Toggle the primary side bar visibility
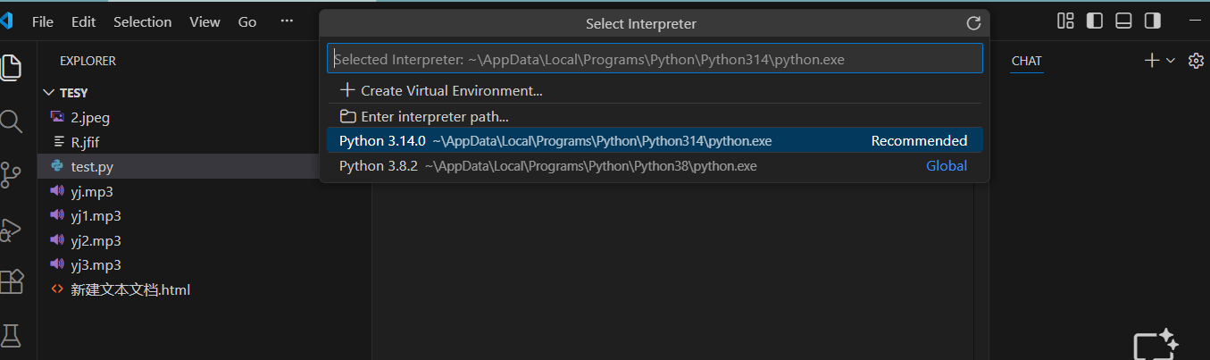This screenshot has height=360, width=1210. (1094, 21)
